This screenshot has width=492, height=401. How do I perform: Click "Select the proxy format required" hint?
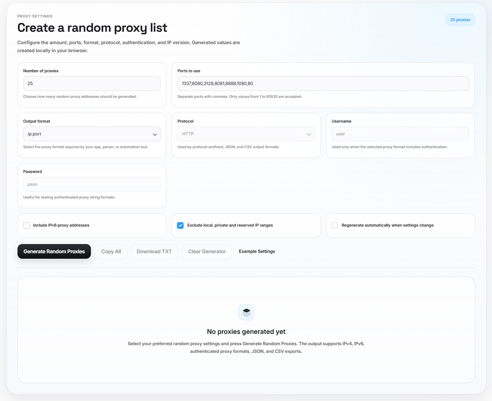86,147
